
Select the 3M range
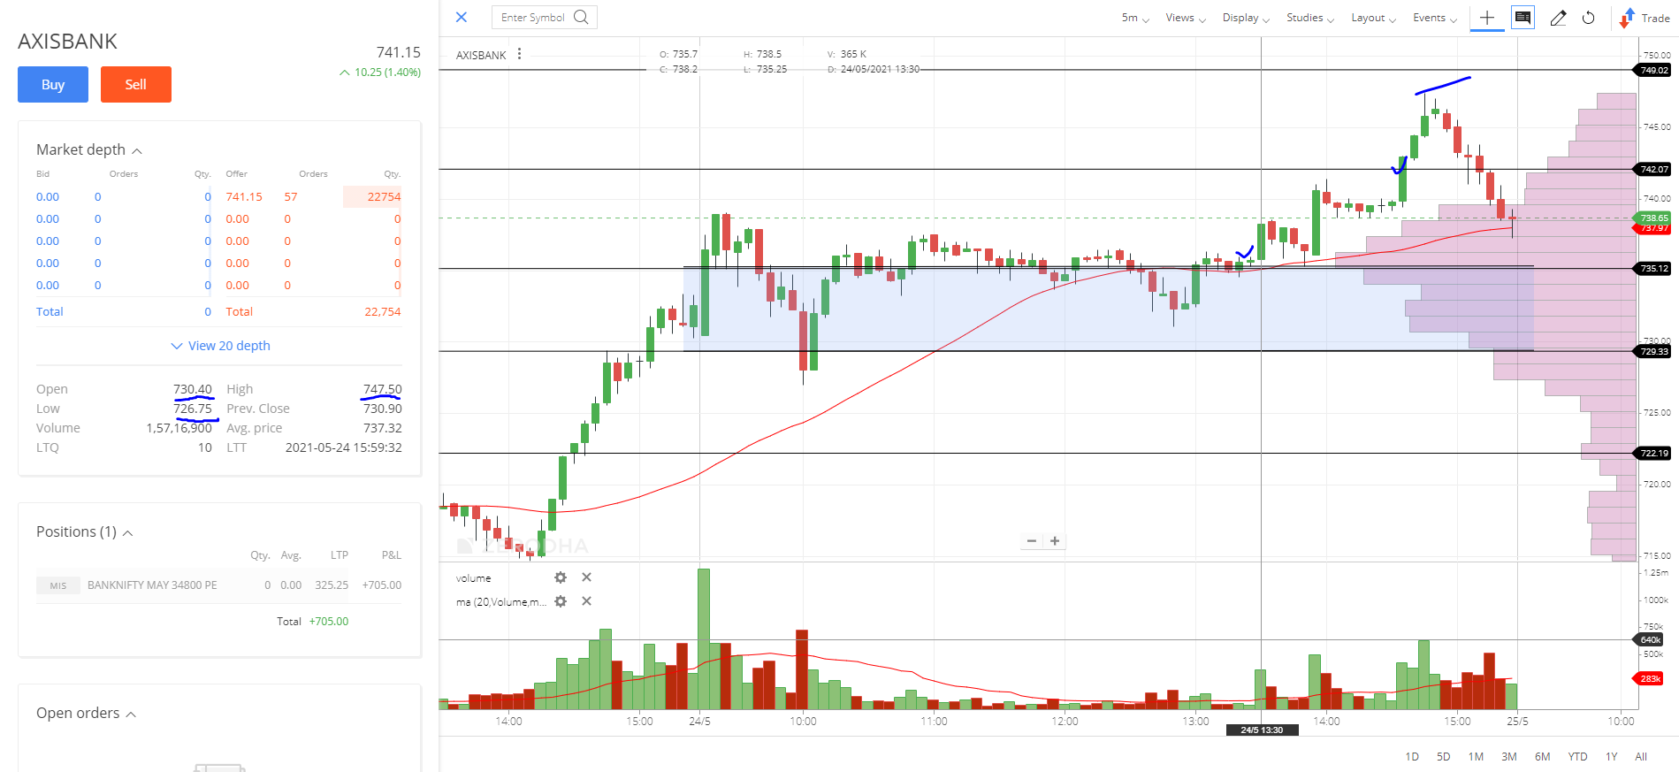click(1509, 757)
